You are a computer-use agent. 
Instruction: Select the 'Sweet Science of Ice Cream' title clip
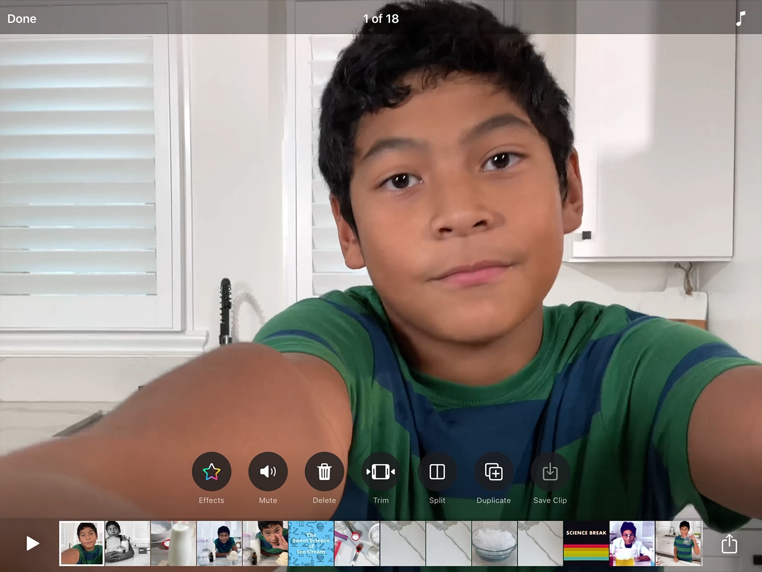click(x=311, y=543)
